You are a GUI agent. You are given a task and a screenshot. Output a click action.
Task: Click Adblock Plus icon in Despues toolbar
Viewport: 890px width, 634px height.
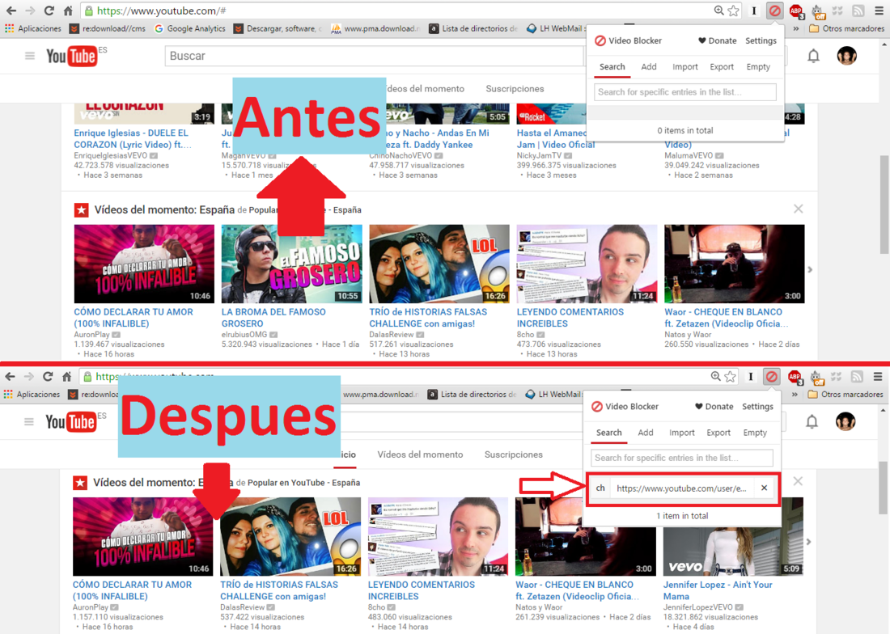[x=795, y=377]
